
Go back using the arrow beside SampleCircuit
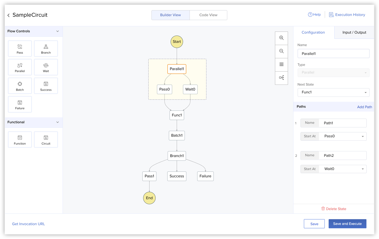9,15
